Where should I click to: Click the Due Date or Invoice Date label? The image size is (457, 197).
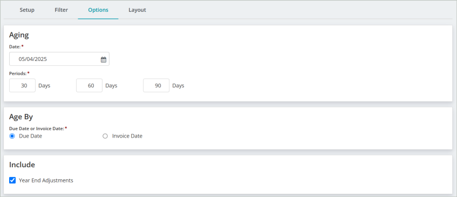pyautogui.click(x=37, y=128)
